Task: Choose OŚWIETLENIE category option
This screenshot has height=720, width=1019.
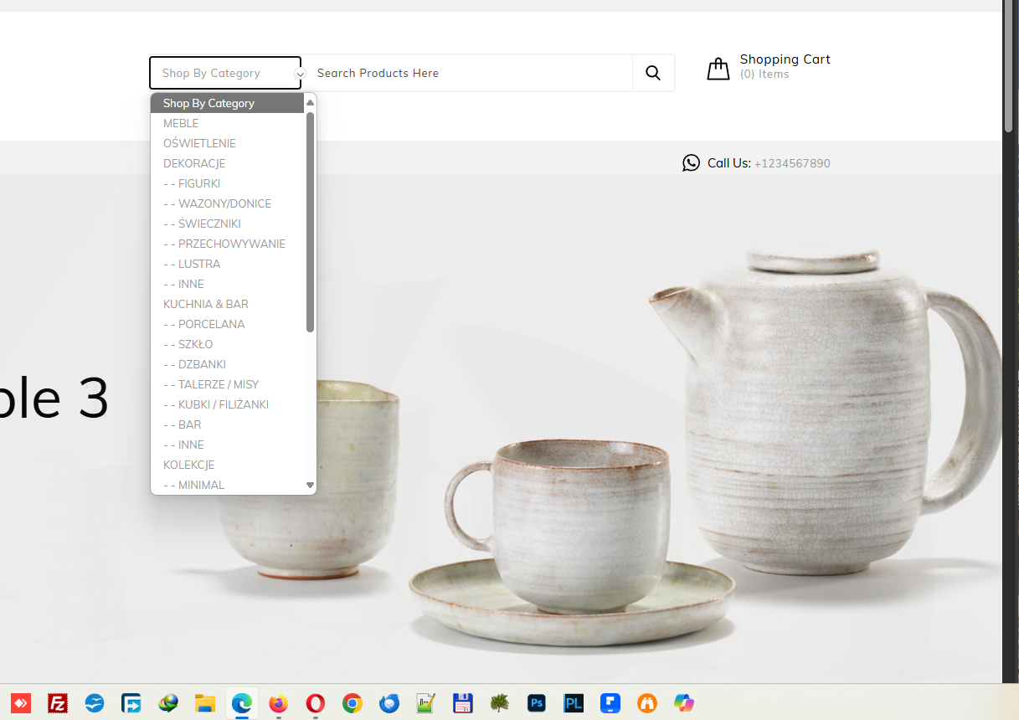Action: pos(227,143)
